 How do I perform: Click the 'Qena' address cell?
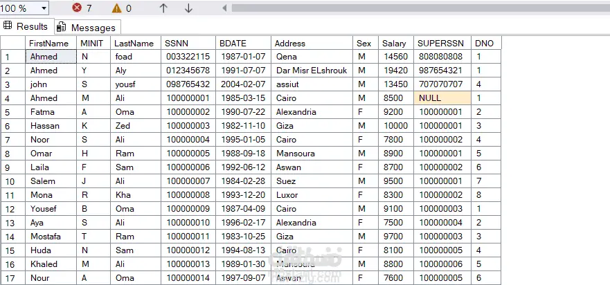312,57
